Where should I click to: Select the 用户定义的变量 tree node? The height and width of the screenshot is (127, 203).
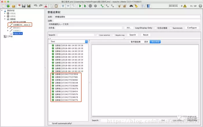tap(19, 22)
